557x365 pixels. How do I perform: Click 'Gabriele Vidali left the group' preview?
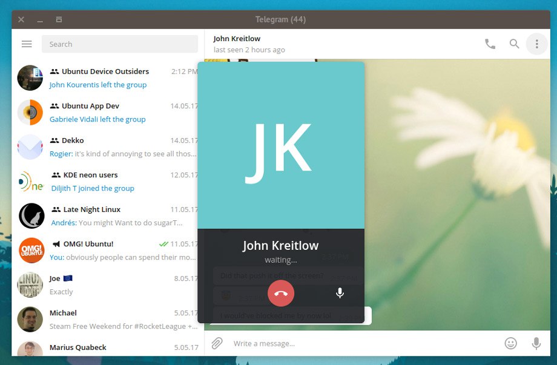tap(97, 119)
